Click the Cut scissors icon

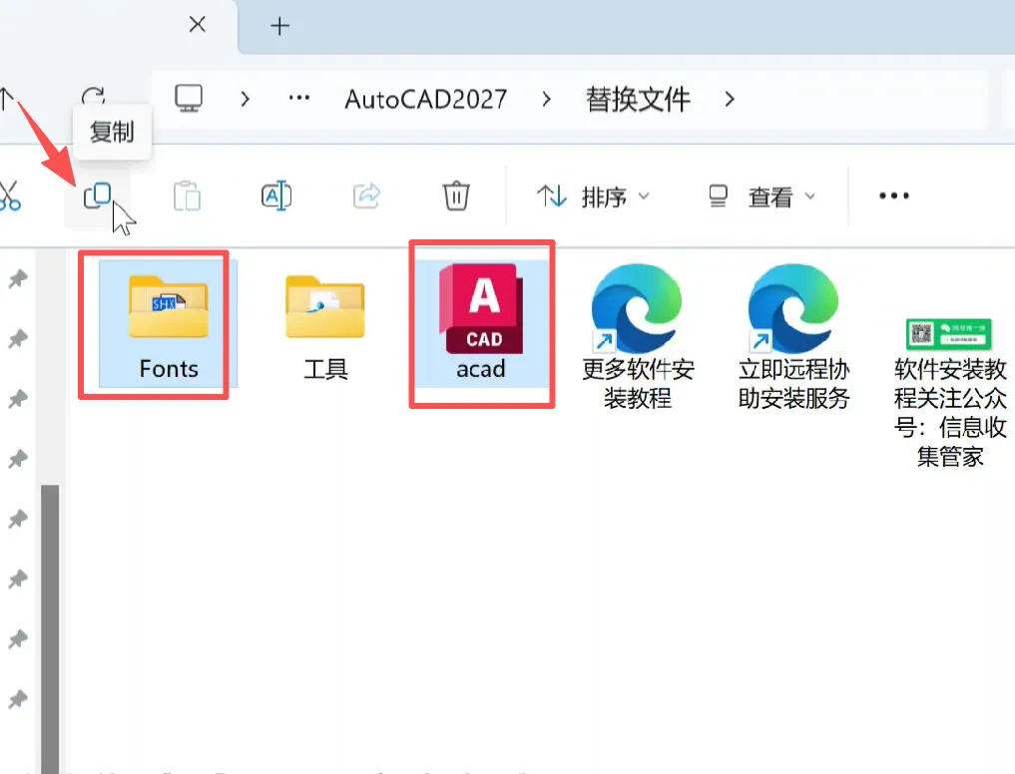point(9,195)
